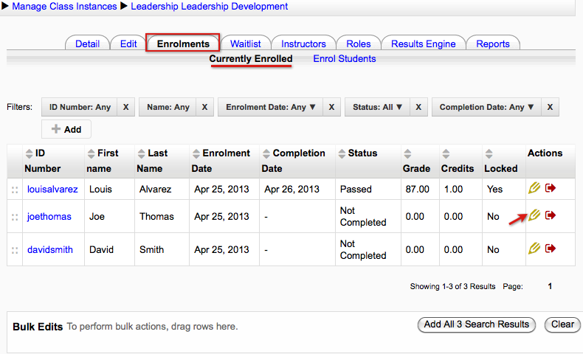Unenrol davidsmith with red arrow icon

click(551, 248)
